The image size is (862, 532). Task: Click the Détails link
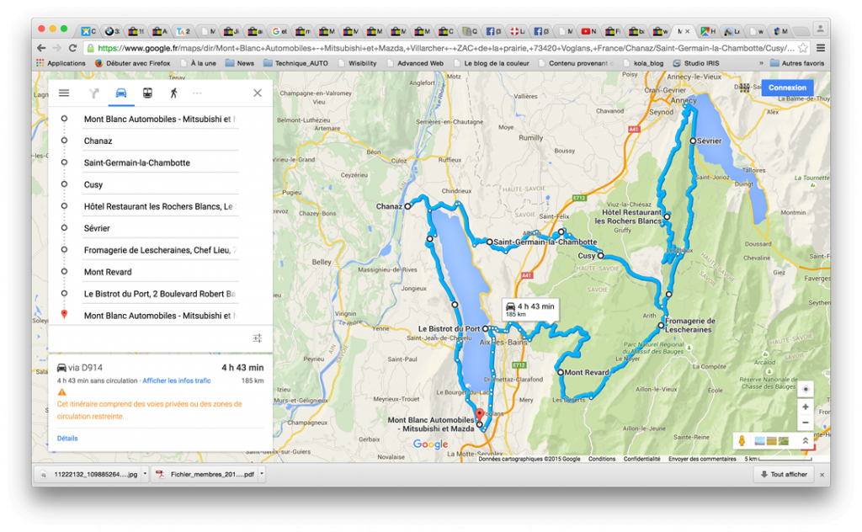[x=67, y=438]
